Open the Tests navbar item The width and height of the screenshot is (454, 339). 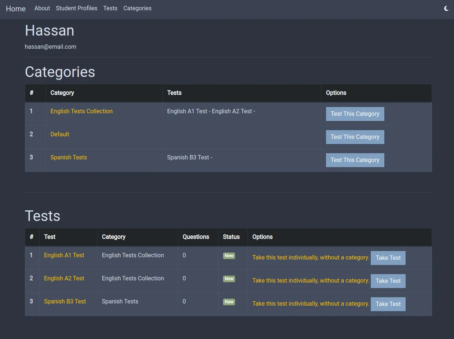[x=110, y=8]
